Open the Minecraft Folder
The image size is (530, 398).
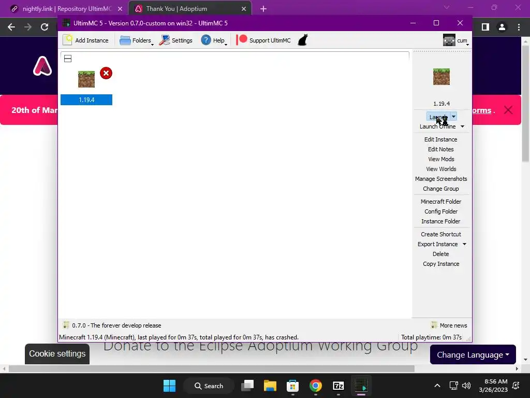coord(441,202)
